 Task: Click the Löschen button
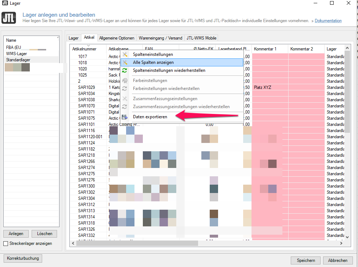(x=44, y=234)
